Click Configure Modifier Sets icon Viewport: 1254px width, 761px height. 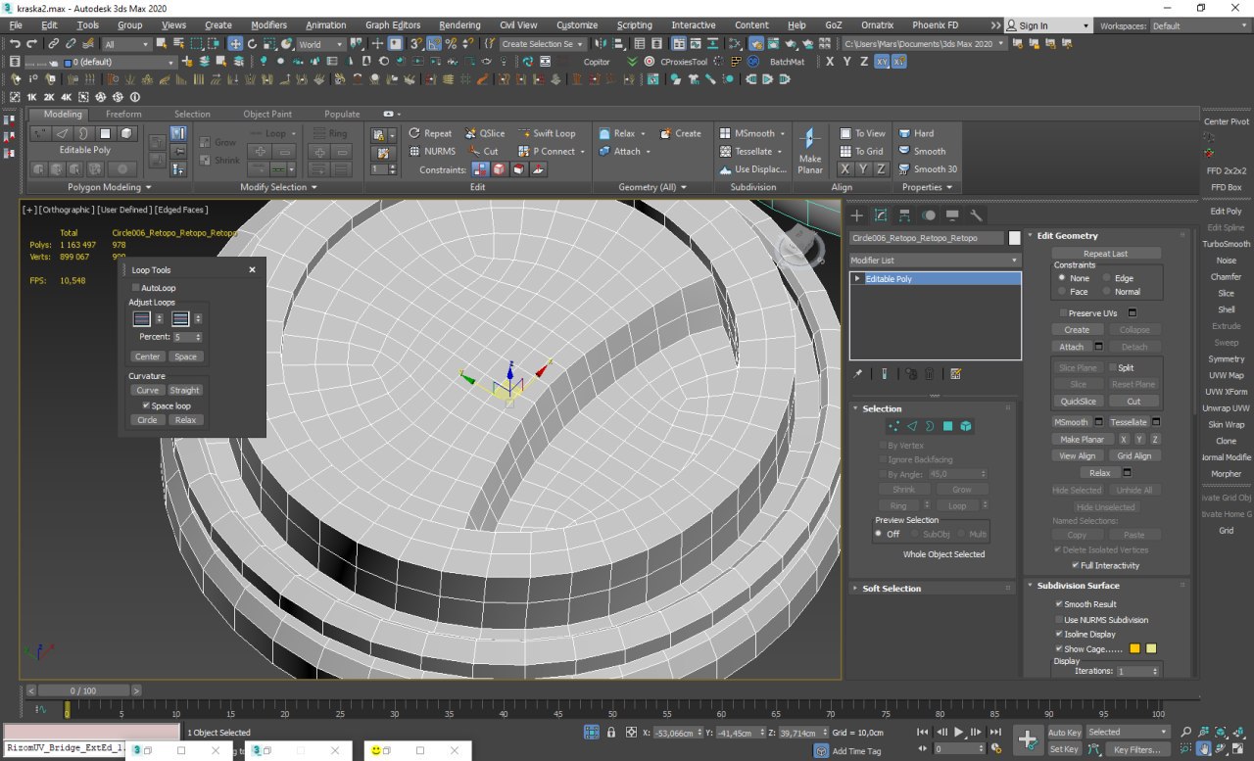tap(955, 374)
